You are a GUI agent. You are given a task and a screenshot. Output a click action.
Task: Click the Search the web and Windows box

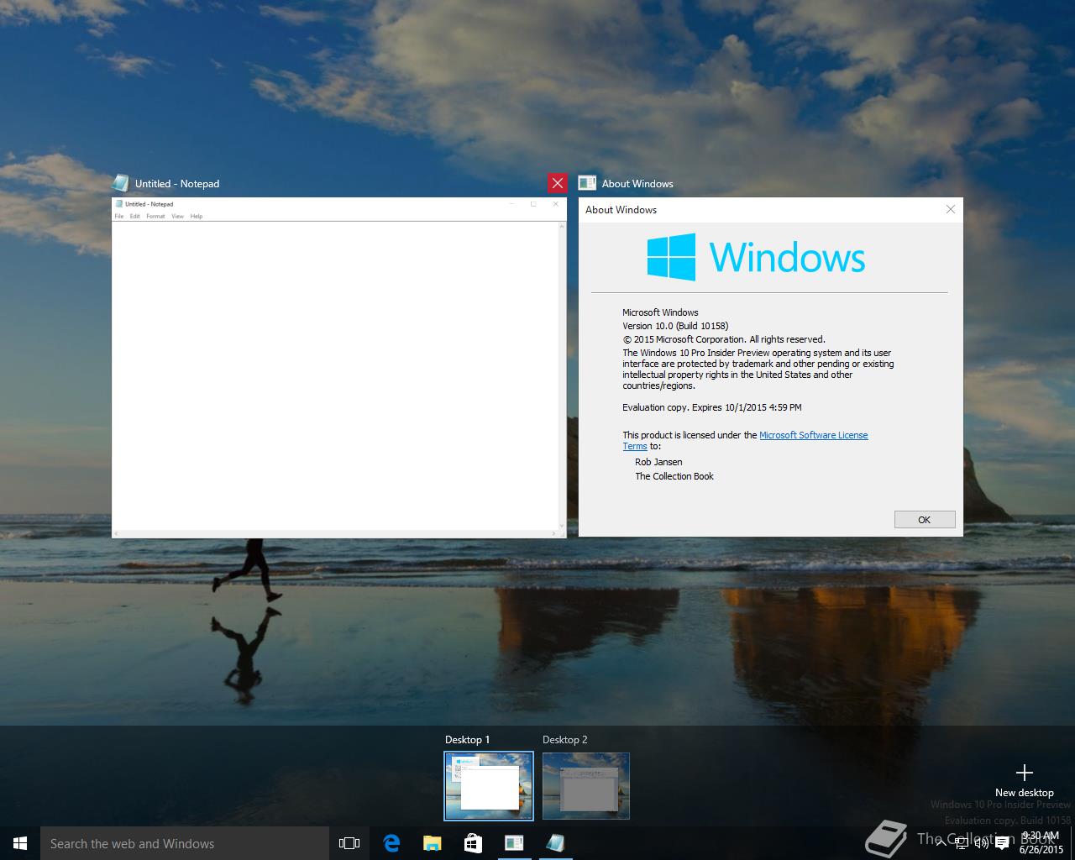click(x=185, y=843)
